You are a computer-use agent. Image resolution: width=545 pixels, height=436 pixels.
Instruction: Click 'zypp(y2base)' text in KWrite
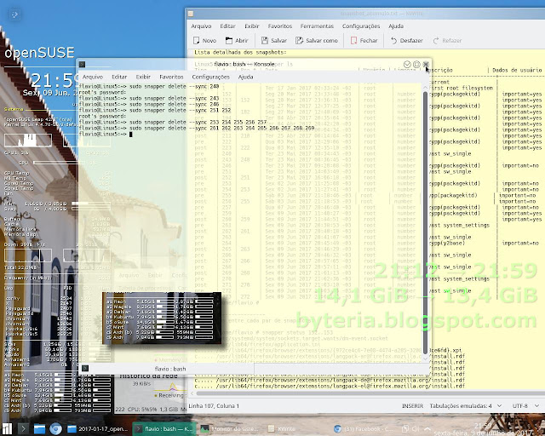click(447, 243)
